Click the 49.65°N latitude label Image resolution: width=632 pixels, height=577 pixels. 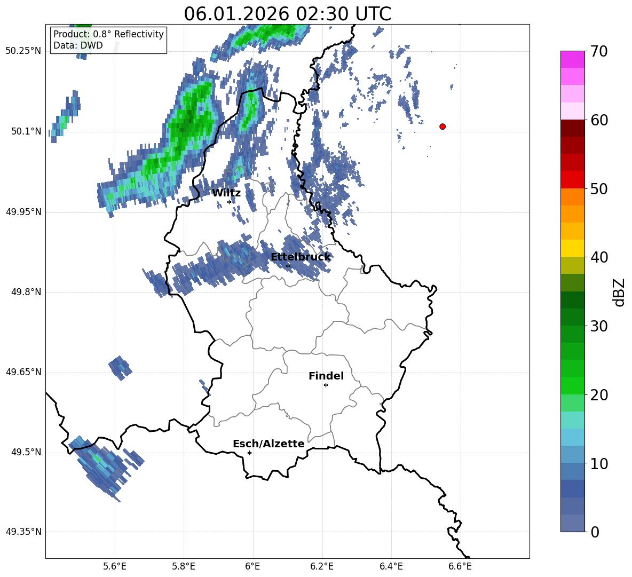click(23, 372)
